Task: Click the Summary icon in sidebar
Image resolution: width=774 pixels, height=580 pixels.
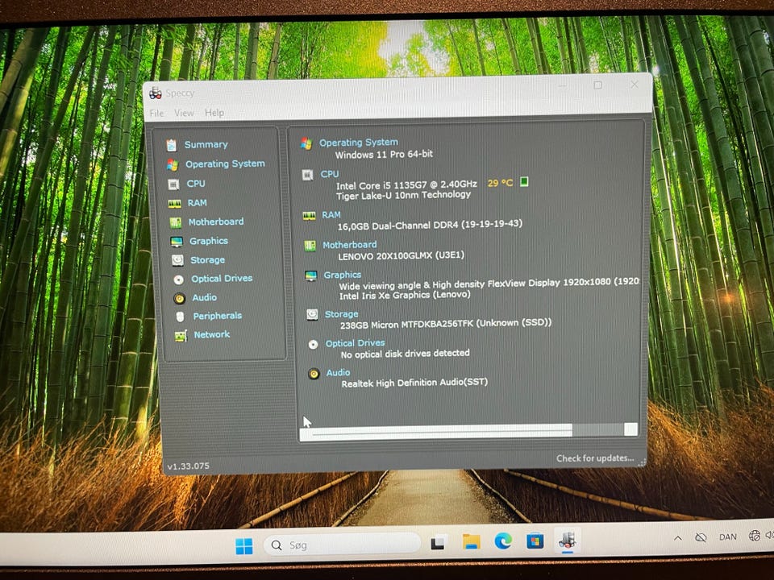Action: tap(171, 145)
